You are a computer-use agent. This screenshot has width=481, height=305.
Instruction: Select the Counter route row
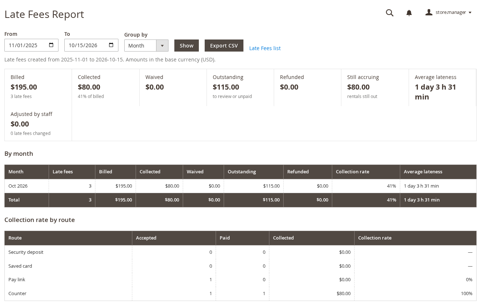(x=240, y=293)
